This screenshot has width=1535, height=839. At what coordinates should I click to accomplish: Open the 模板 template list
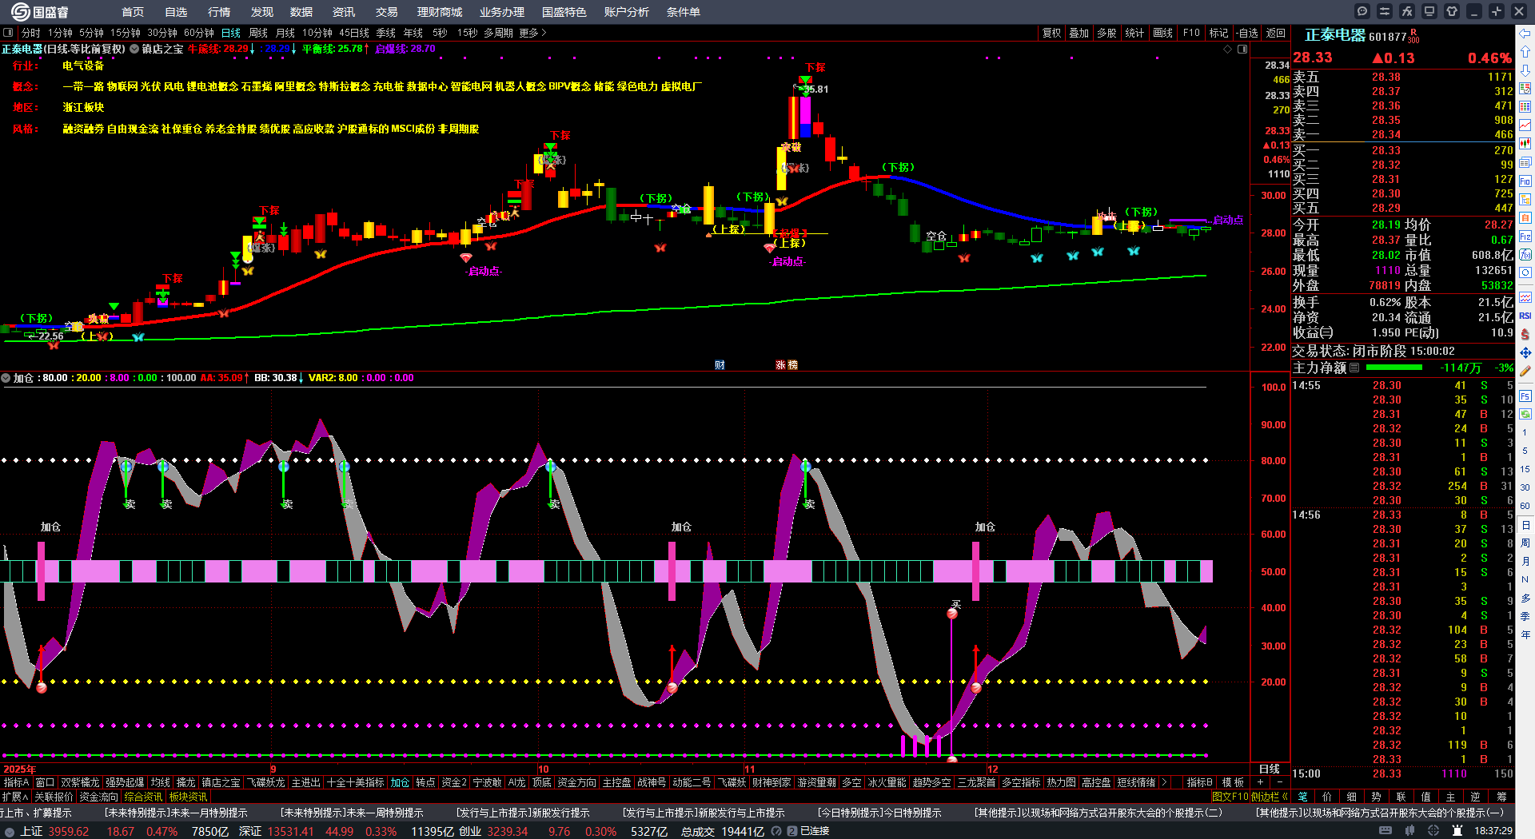pyautogui.click(x=1234, y=782)
